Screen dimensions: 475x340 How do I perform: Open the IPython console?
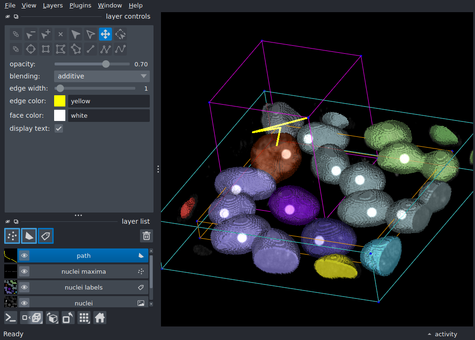[11, 318]
